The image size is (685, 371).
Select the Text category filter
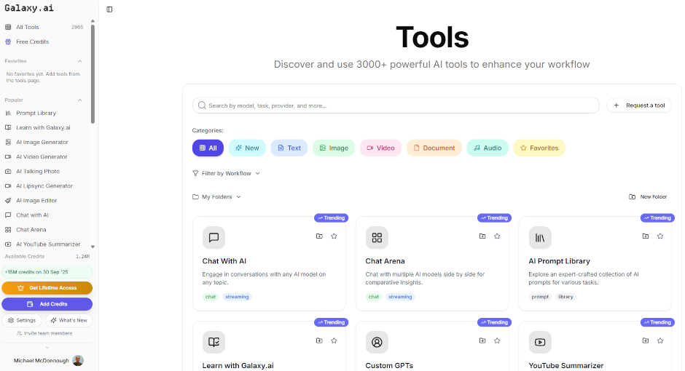[289, 148]
